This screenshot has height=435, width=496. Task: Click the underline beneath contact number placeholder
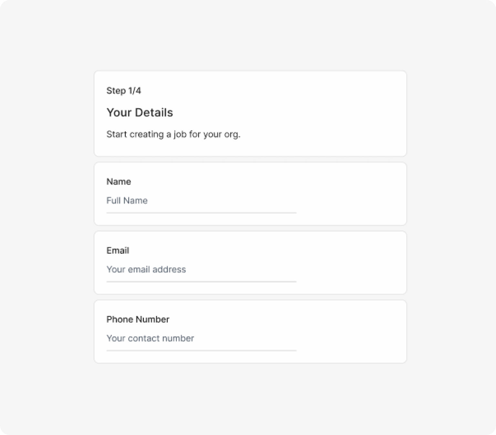coord(201,351)
